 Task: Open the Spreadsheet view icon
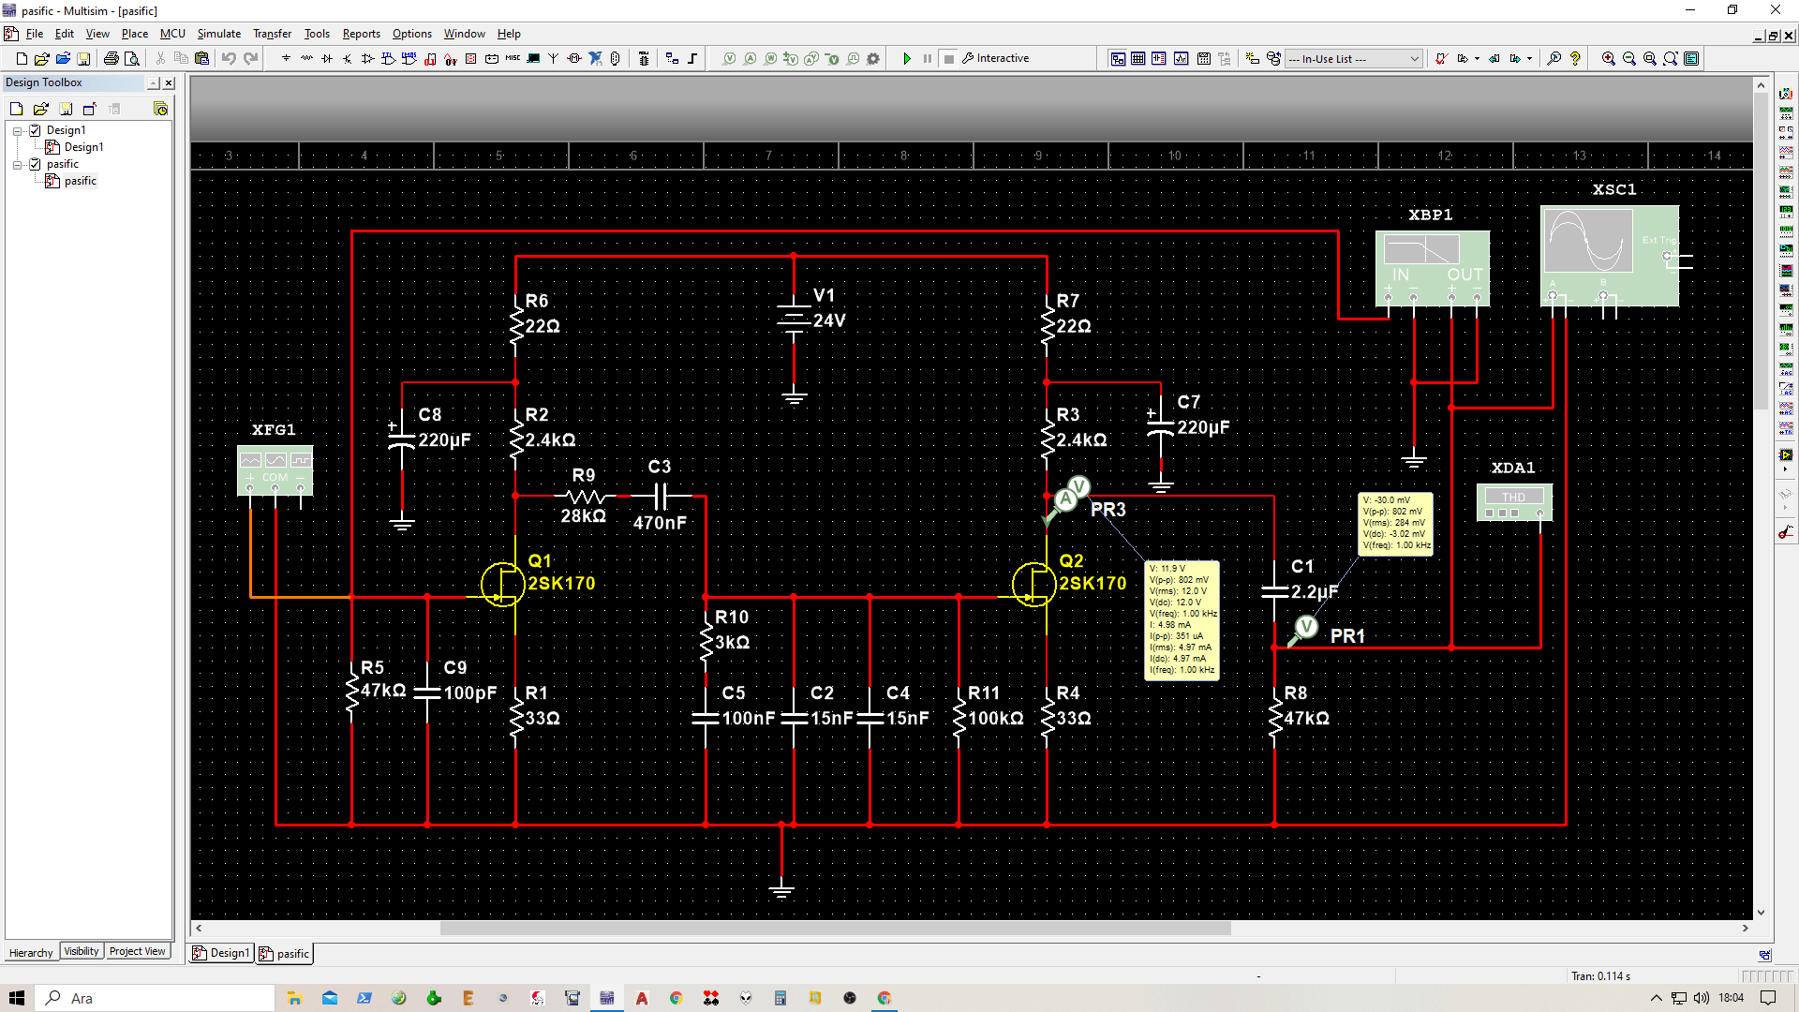coord(1138,58)
